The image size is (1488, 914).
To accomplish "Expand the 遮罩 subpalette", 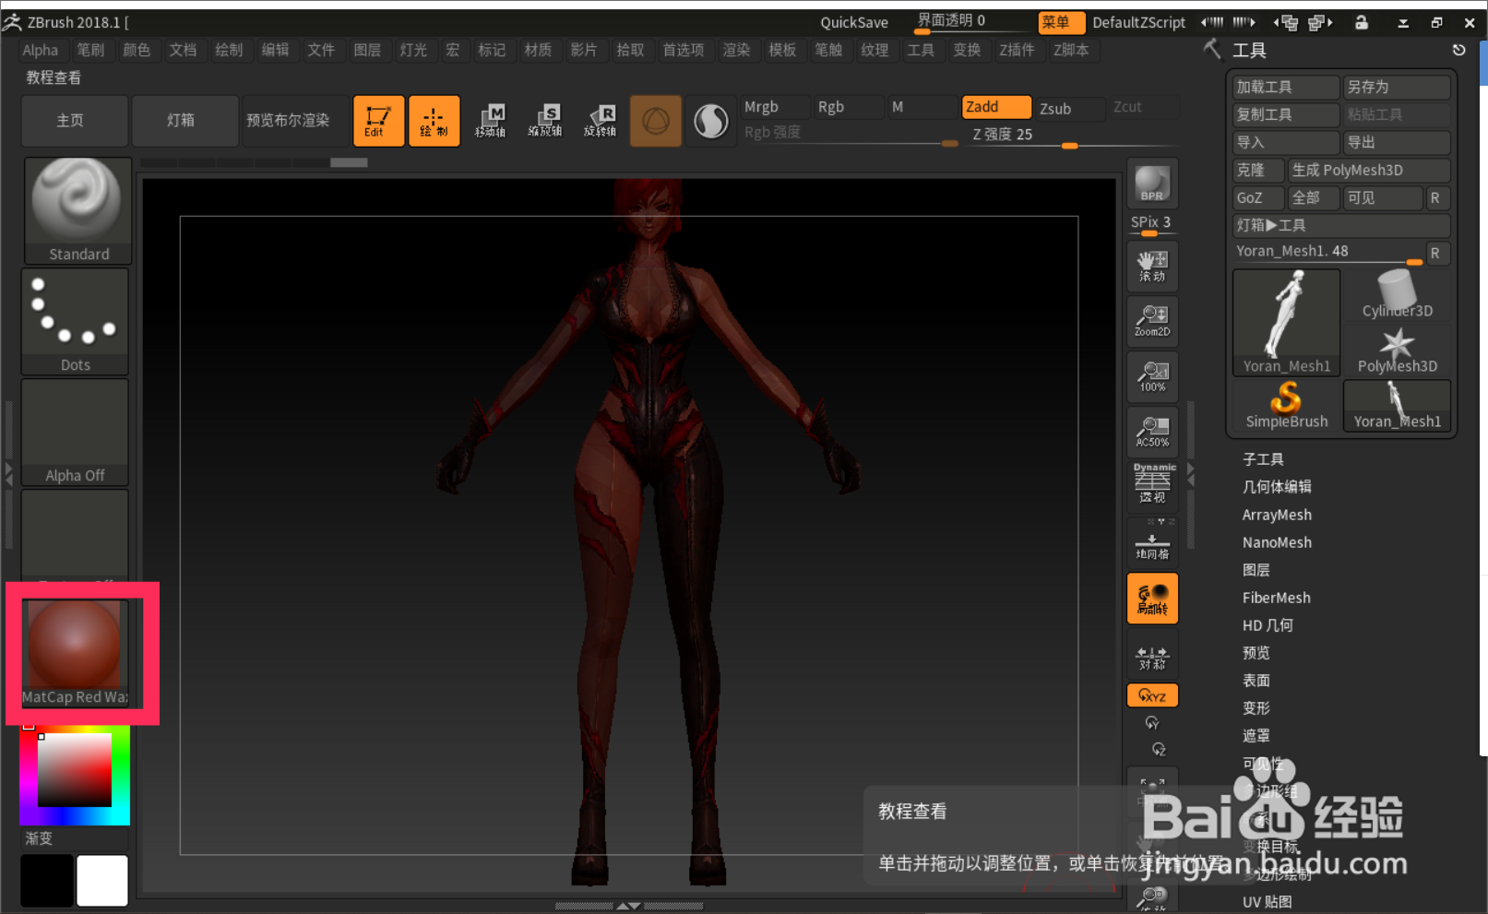I will click(1256, 736).
